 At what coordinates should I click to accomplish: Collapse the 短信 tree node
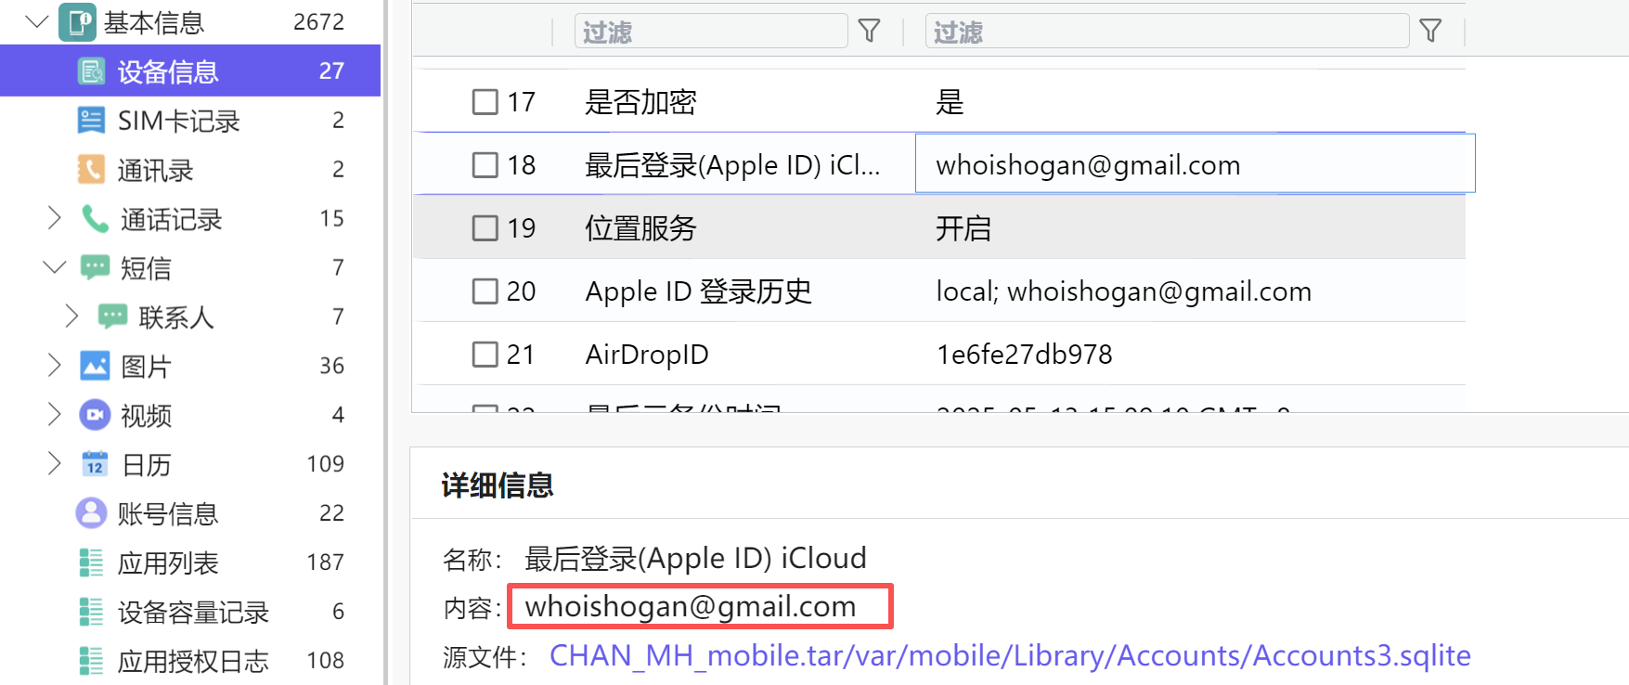pyautogui.click(x=55, y=268)
